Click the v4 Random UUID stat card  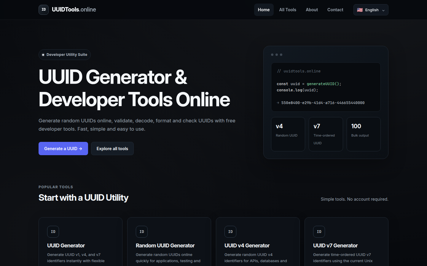[288, 134]
